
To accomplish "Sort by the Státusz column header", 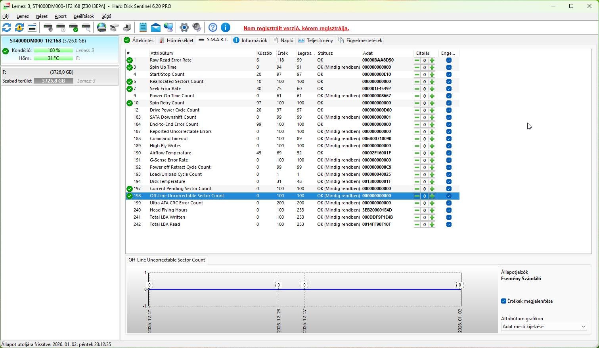I will pyautogui.click(x=339, y=53).
